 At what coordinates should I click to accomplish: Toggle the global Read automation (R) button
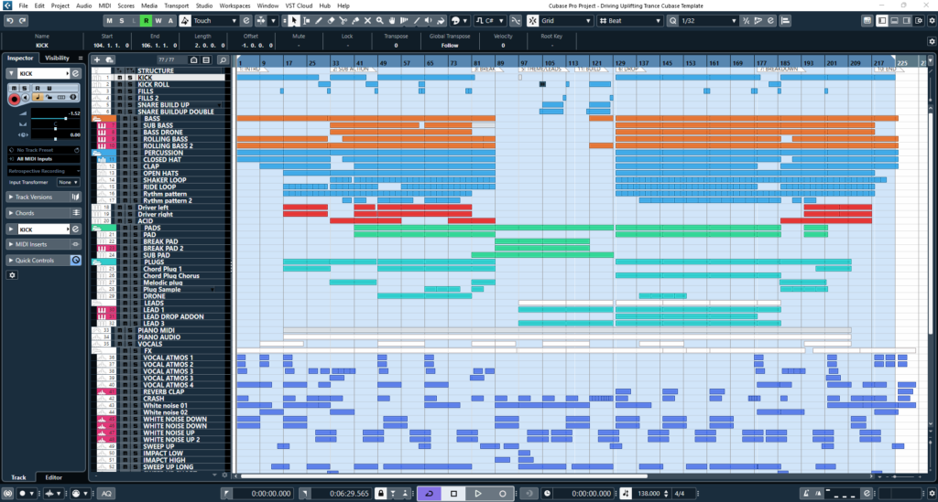coord(146,20)
